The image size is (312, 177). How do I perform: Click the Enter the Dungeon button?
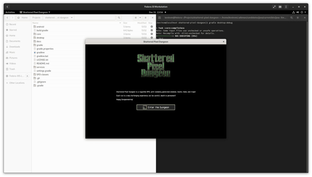click(156, 107)
